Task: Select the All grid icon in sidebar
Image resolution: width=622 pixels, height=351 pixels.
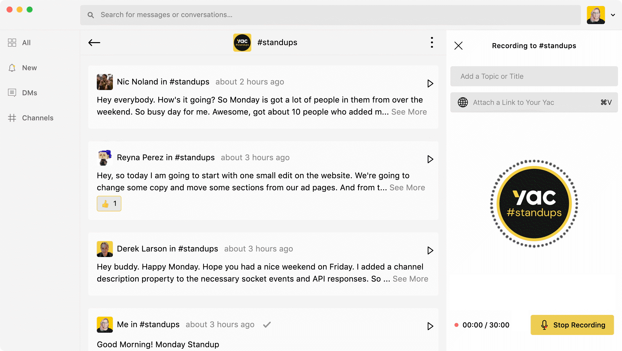Action: click(12, 43)
